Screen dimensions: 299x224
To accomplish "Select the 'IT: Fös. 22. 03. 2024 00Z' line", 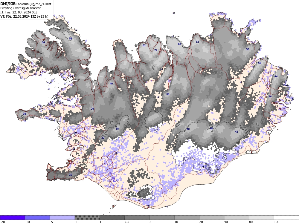I will pos(19,12).
